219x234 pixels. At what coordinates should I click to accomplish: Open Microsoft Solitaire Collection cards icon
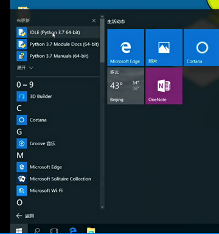pos(21,179)
